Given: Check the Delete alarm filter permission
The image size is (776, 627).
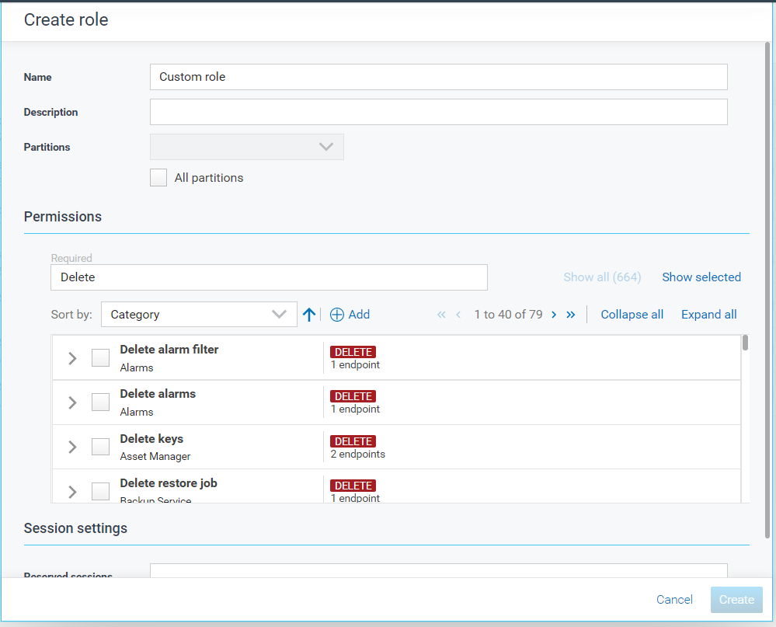Looking at the screenshot, I should click(100, 357).
